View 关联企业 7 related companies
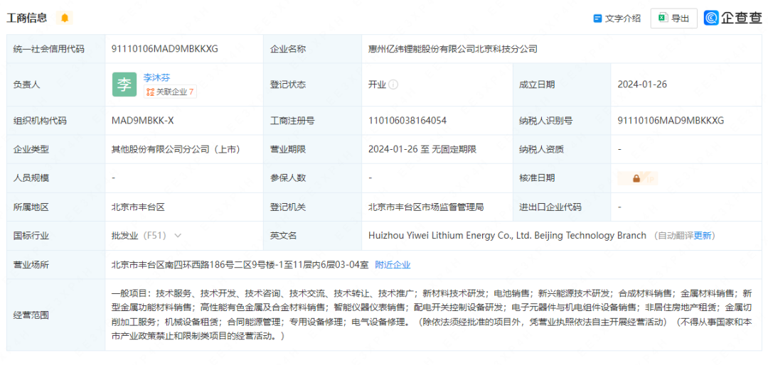The width and height of the screenshot is (768, 365). coord(171,92)
